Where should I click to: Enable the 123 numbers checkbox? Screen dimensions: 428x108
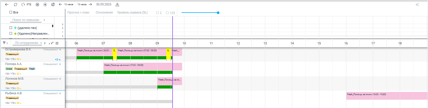(x=167, y=13)
